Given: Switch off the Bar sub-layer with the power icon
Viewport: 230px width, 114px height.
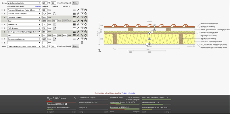Looking at the screenshot, I should pyautogui.click(x=86, y=35).
